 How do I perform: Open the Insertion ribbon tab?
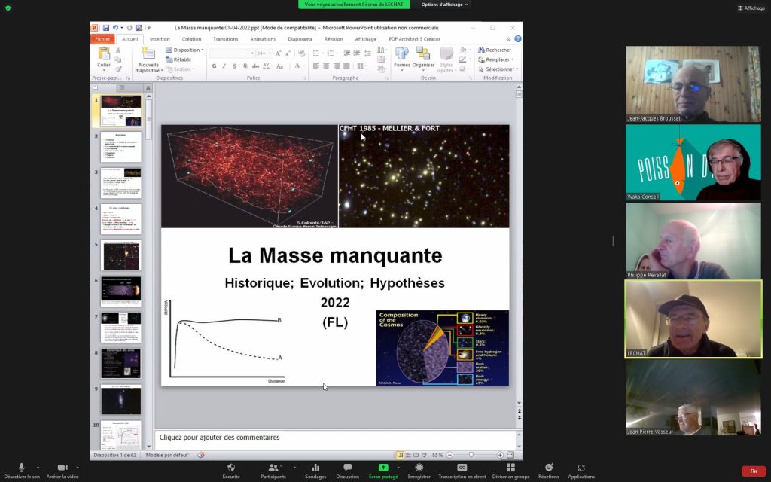click(x=160, y=39)
